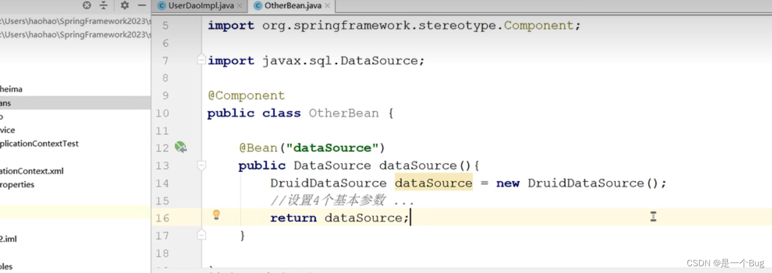Hide the project panel with minimize dash
The height and width of the screenshot is (273, 772).
[142, 6]
